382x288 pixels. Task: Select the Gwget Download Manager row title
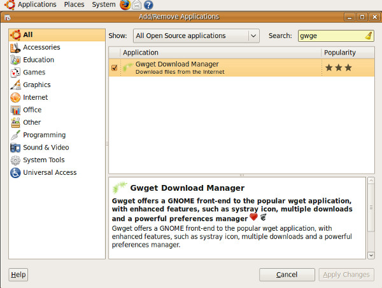click(177, 64)
